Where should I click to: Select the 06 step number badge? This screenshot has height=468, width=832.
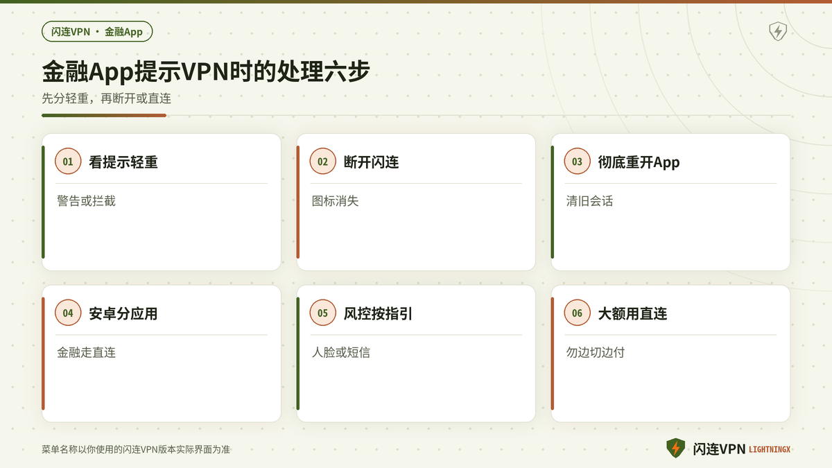(577, 313)
